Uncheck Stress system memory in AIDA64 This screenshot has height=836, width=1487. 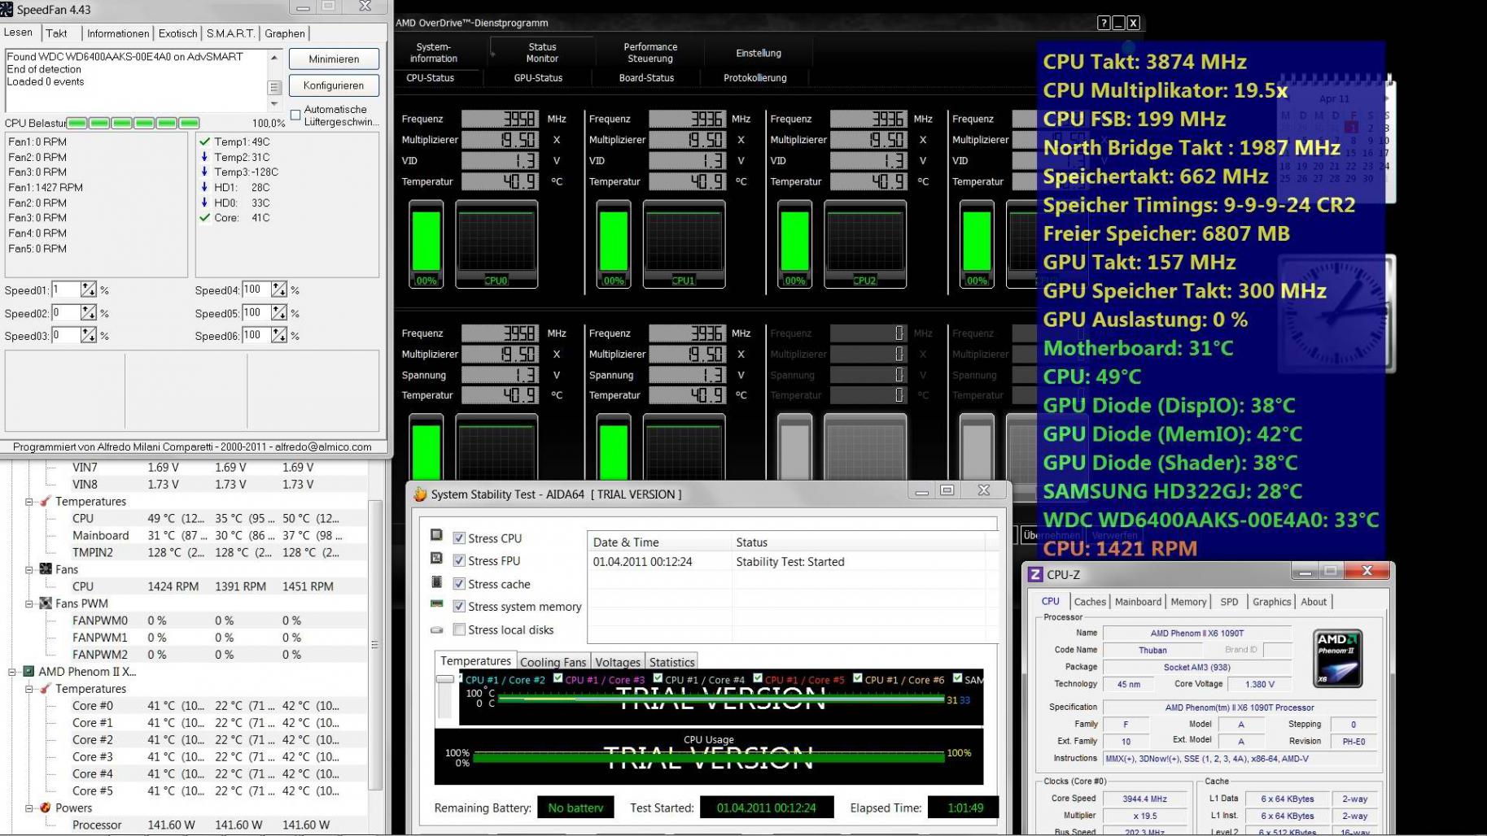pos(459,607)
